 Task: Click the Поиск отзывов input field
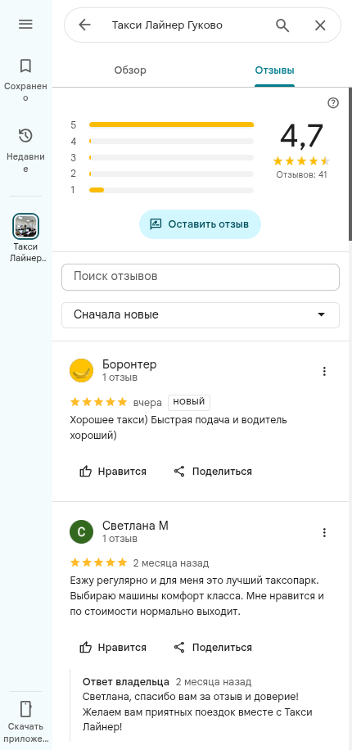pyautogui.click(x=201, y=277)
